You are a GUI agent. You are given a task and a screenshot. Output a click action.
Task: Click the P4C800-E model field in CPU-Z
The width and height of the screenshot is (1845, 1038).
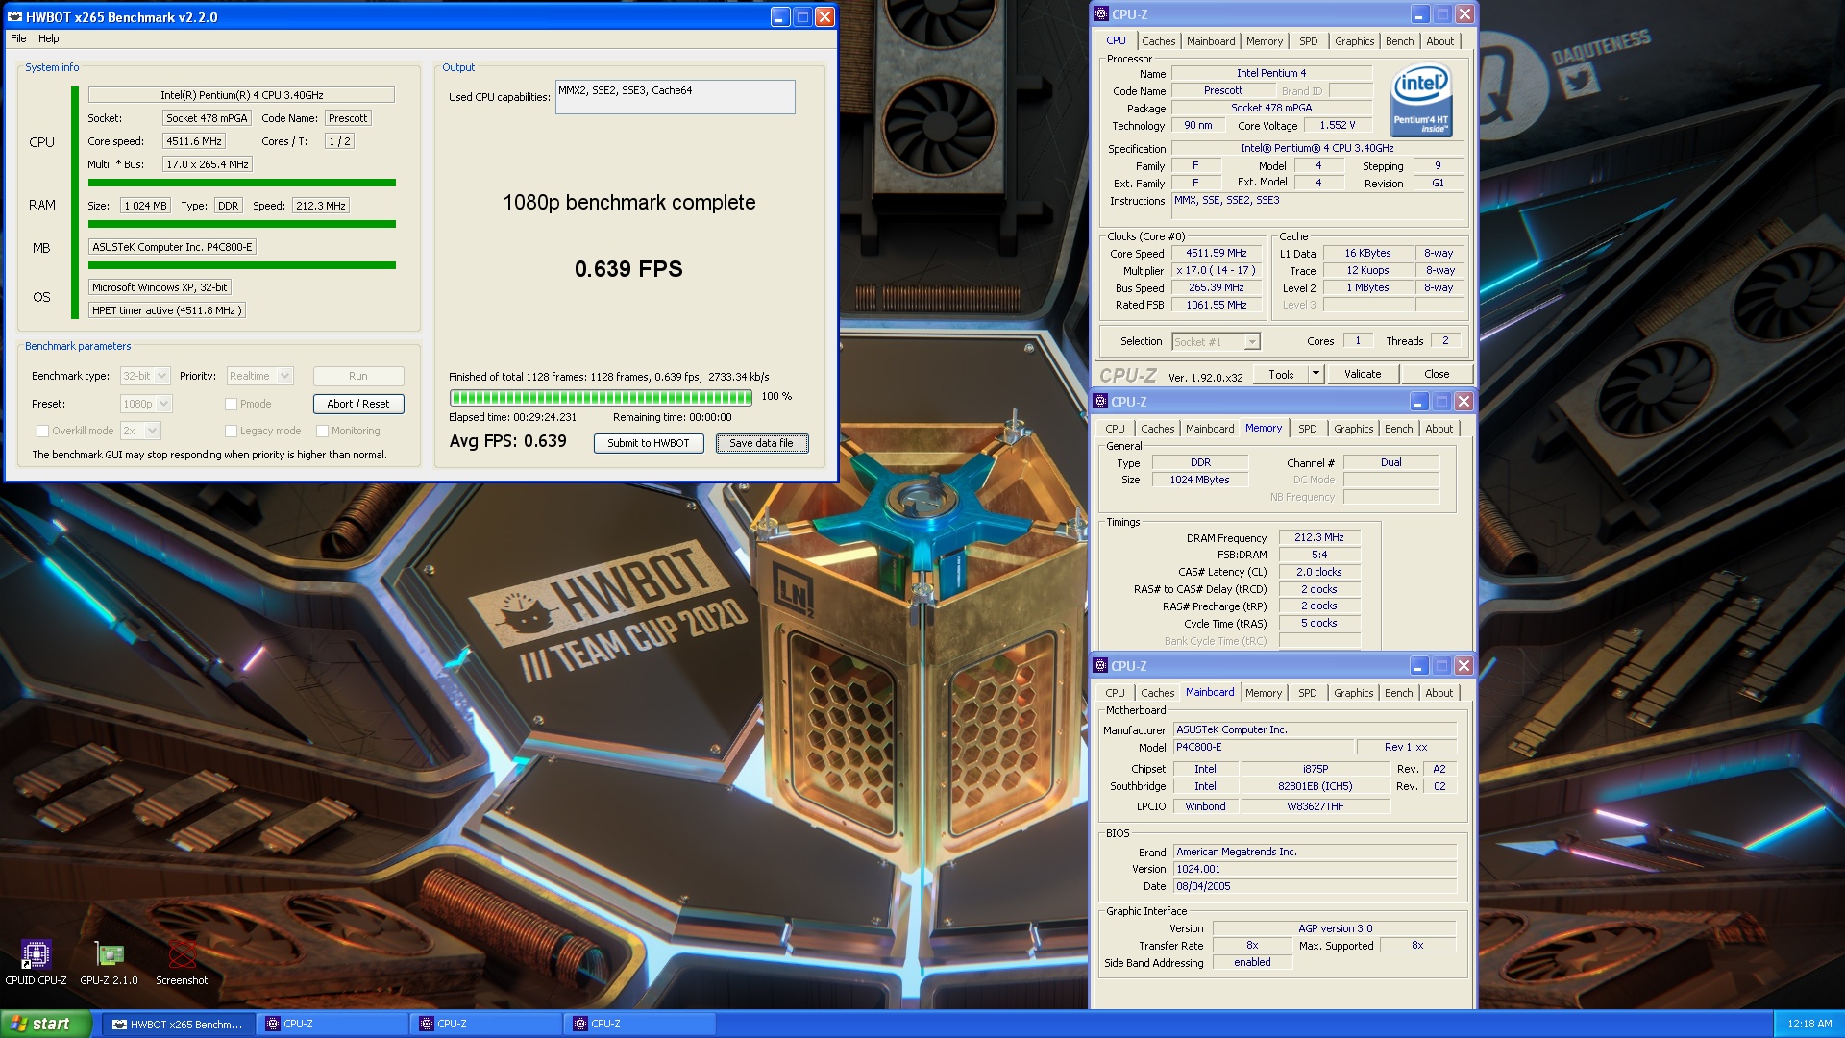(1263, 747)
